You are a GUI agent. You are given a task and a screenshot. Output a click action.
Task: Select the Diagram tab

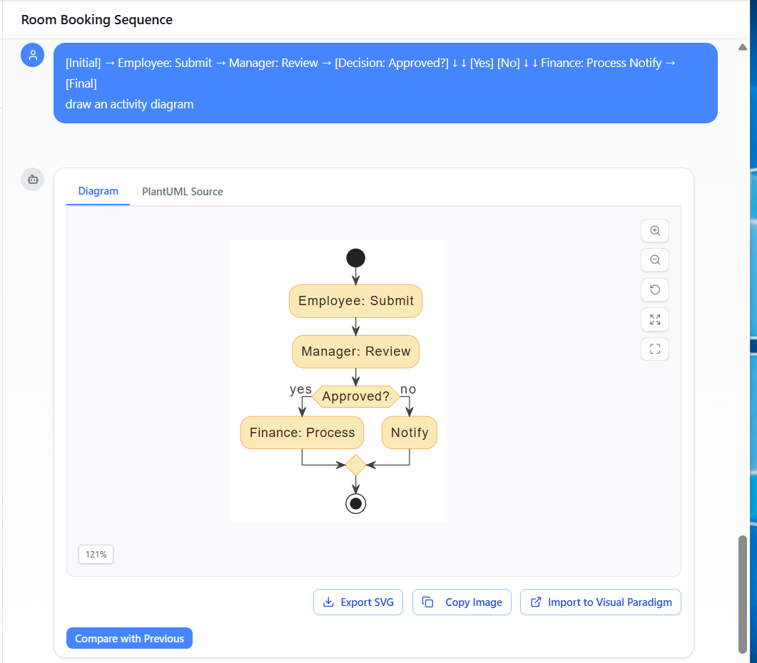[x=98, y=191]
